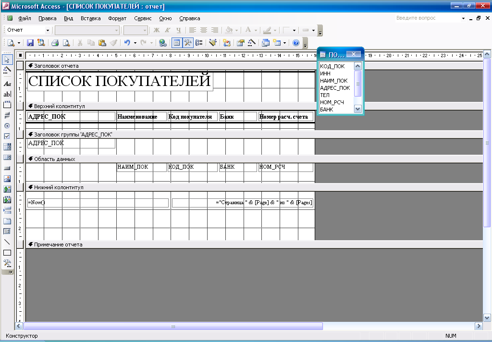The height and width of the screenshot is (342, 492).
Task: Click the Undo arrow icon
Action: (x=127, y=43)
